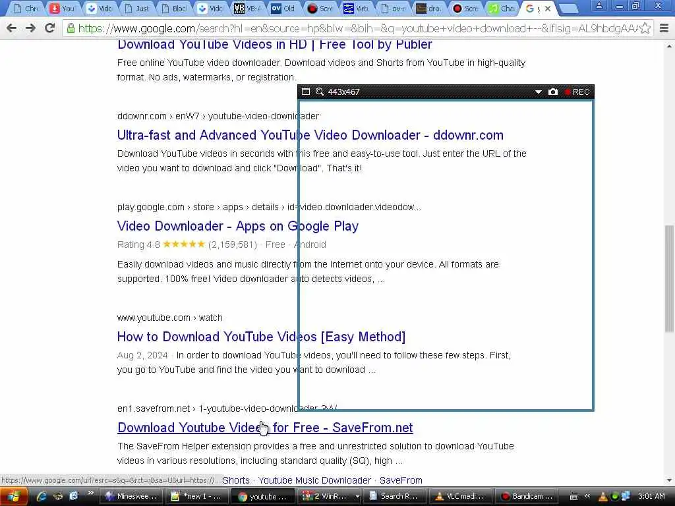Open 'How to Download YouTube Videos [Easy Method]'
Screen dimensions: 675x506
pos(261,337)
